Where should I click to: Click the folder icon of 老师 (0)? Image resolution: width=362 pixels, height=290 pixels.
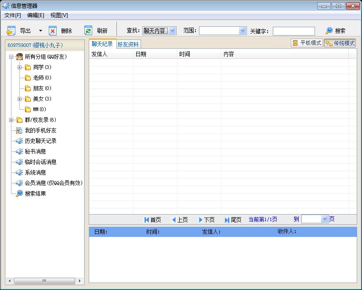tap(28, 78)
